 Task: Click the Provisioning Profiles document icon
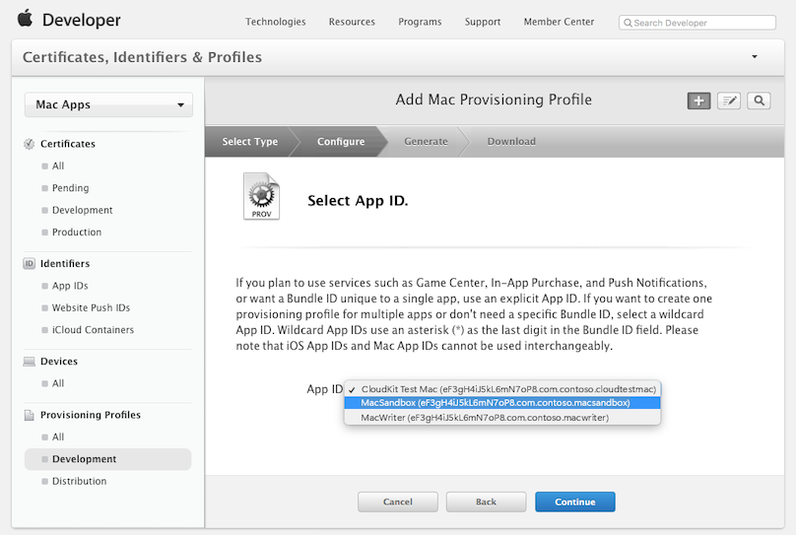[x=29, y=415]
